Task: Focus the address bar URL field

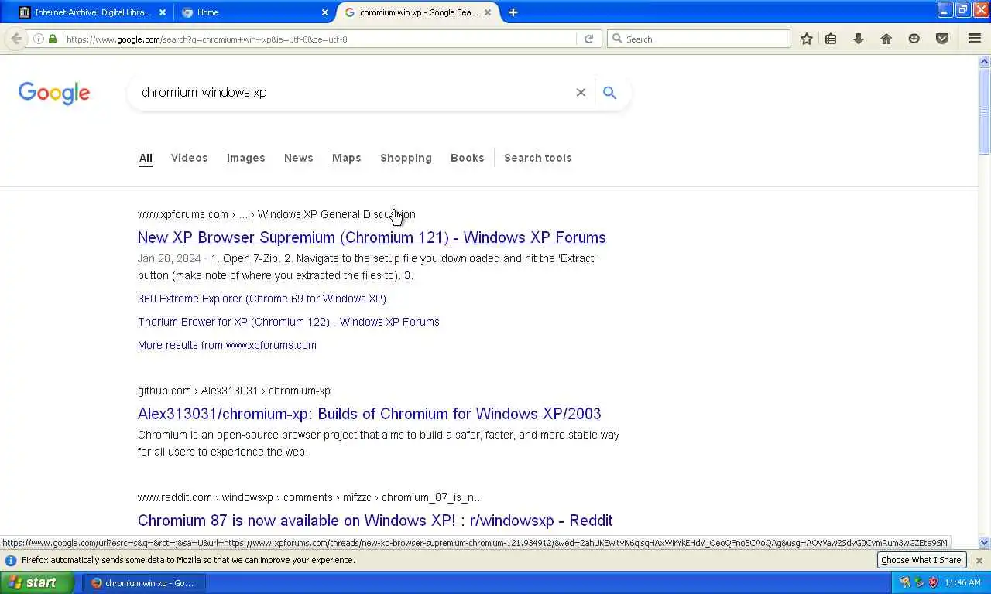Action: click(320, 39)
